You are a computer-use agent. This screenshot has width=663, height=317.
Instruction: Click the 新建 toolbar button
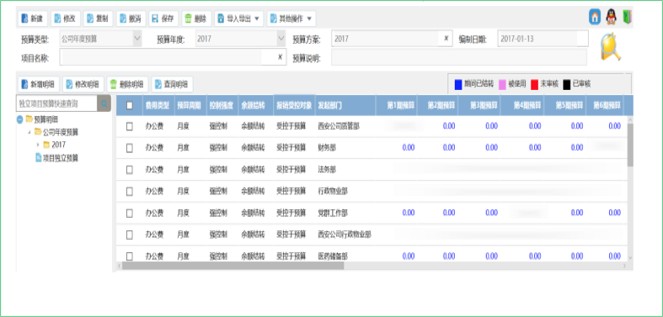pos(33,18)
